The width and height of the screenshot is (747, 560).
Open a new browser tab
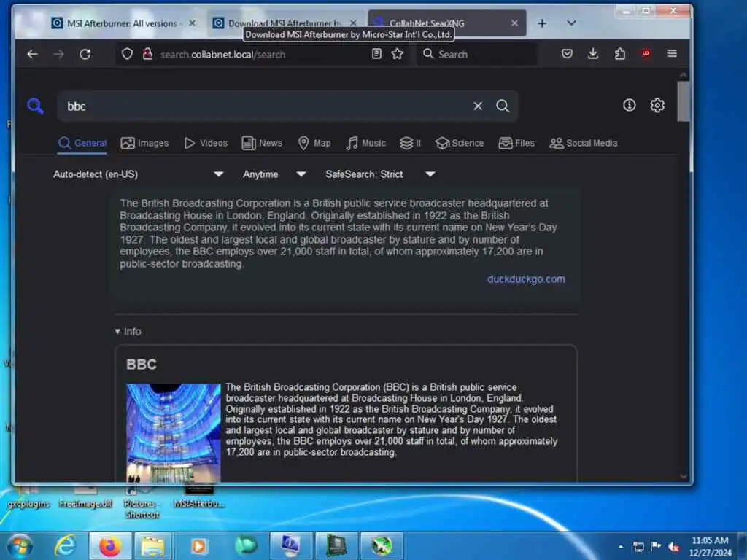[x=542, y=23]
